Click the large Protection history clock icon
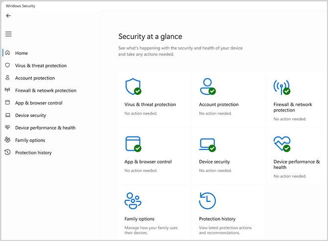 click(207, 201)
